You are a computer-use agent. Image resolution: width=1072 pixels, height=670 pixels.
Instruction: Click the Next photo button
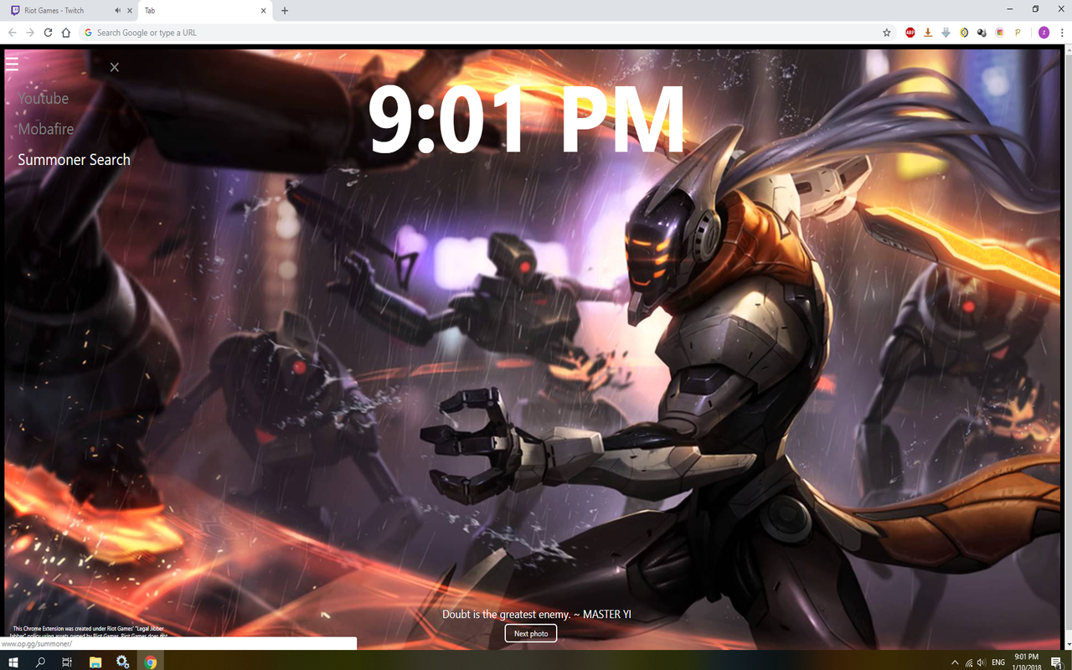[531, 633]
